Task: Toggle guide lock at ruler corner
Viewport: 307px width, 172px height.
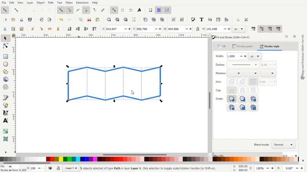Action: click(13, 36)
